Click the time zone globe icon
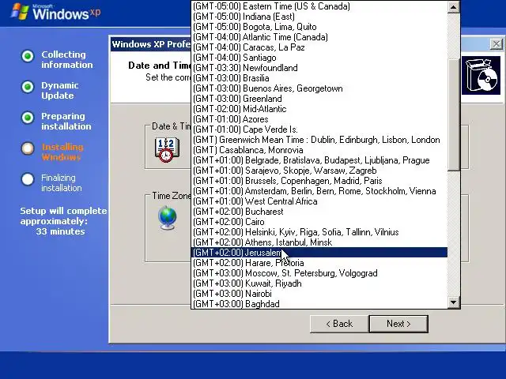The height and width of the screenshot is (379, 506). tap(168, 218)
